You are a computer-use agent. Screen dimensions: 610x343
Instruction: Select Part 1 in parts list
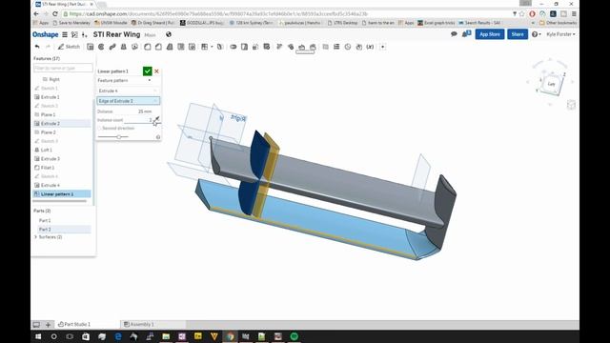tap(45, 220)
